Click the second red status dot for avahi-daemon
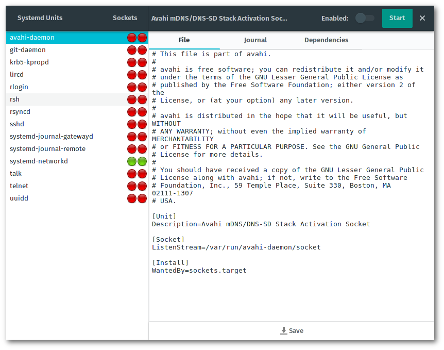The image size is (444, 350). (142, 38)
